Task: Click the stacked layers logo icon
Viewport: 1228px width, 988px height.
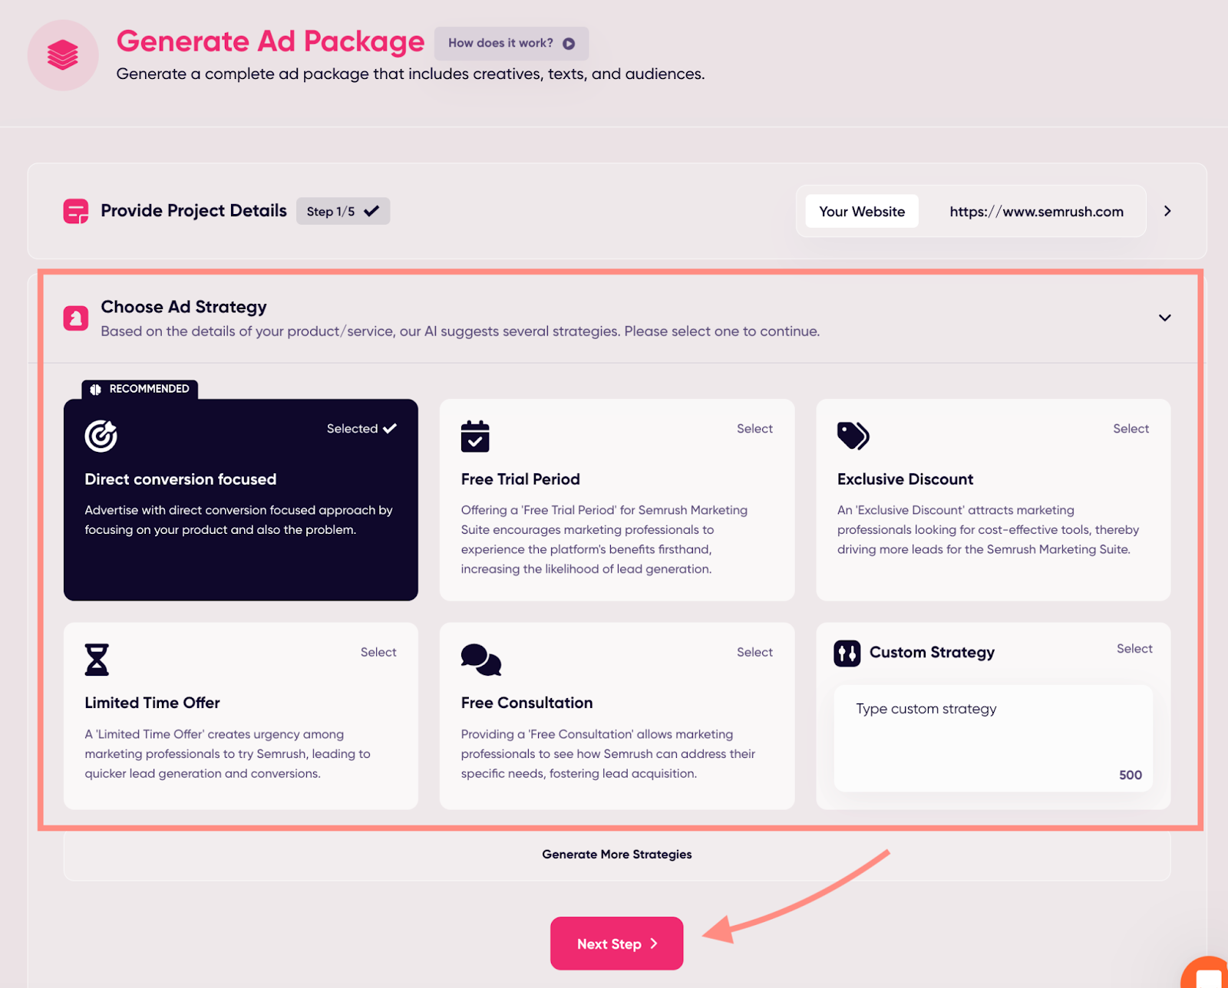Action: [63, 55]
